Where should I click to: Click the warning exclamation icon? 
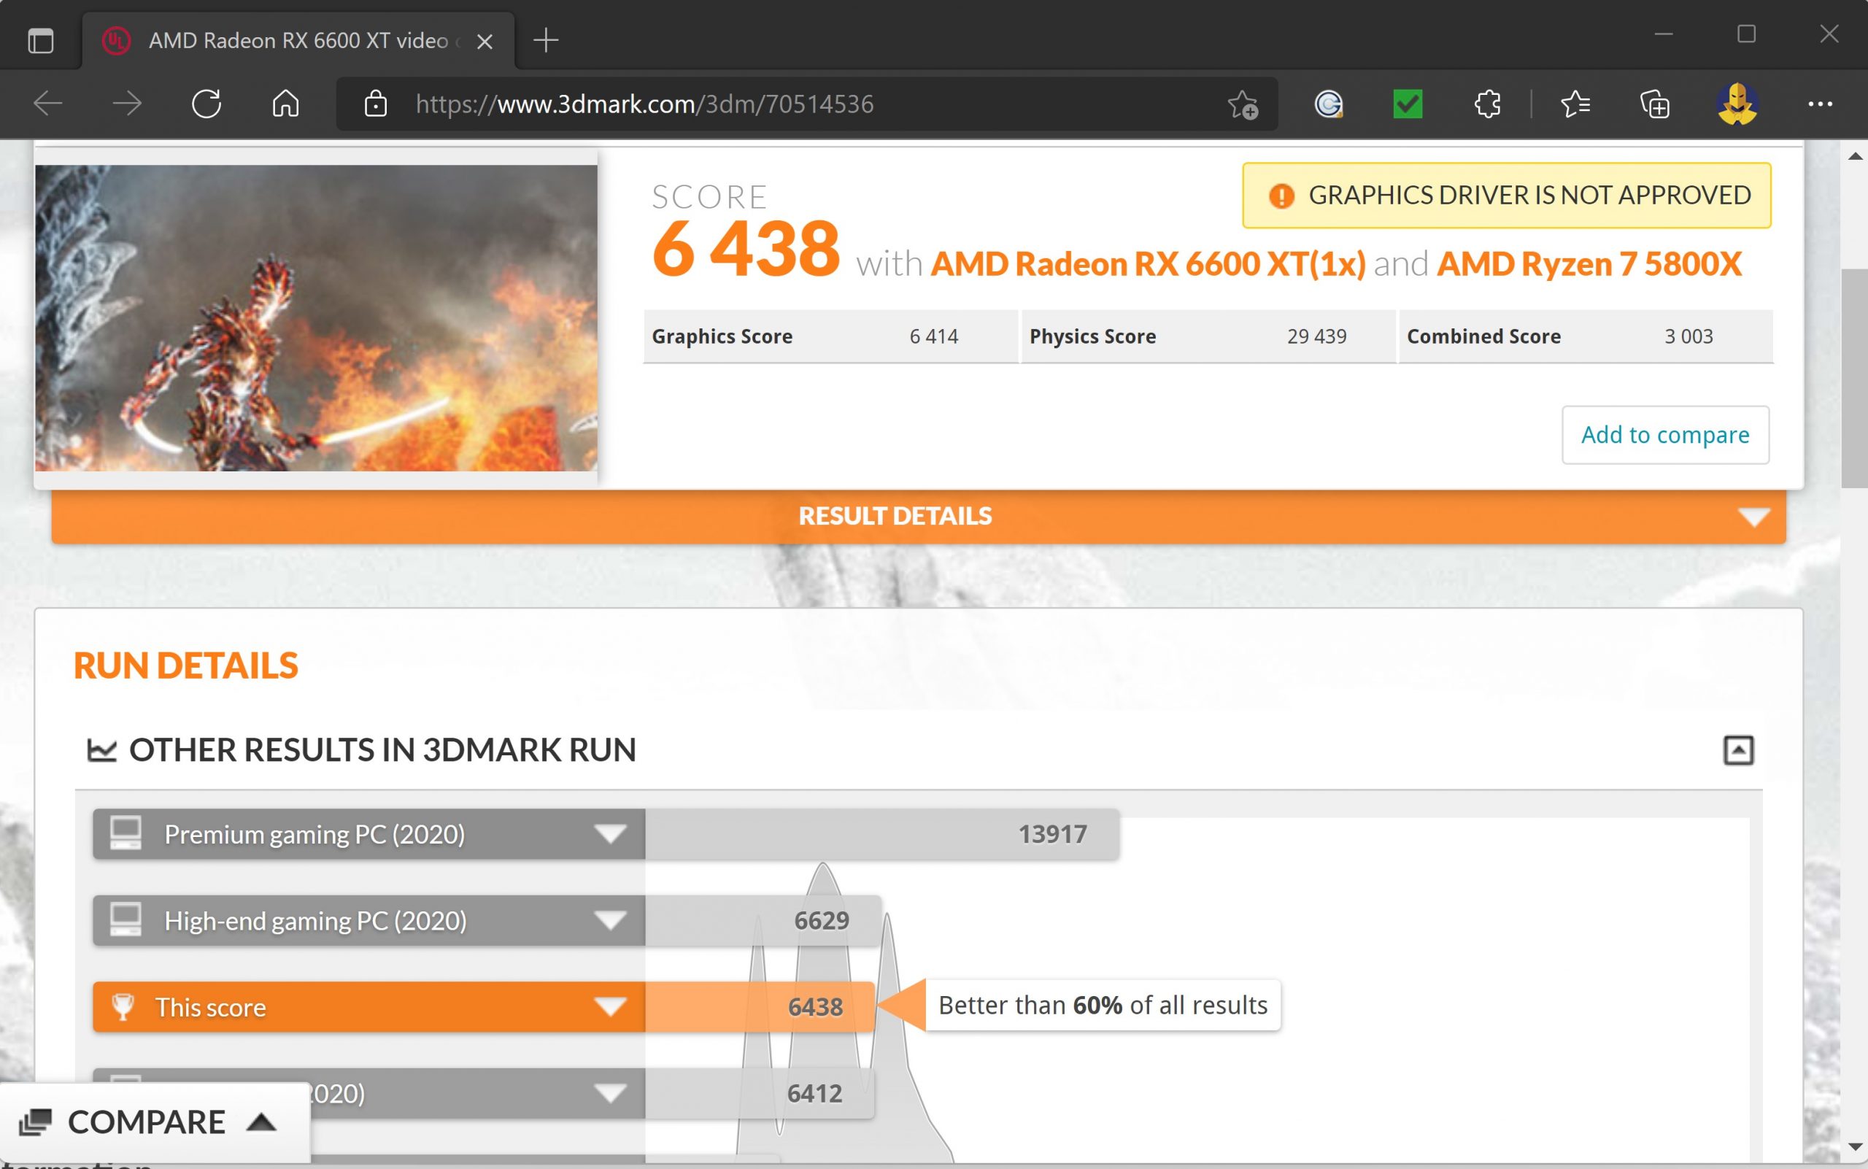(x=1281, y=196)
